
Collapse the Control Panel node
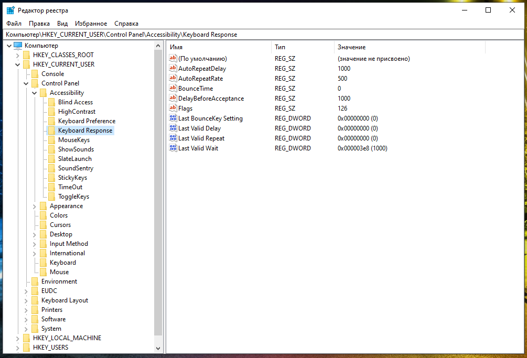[26, 83]
